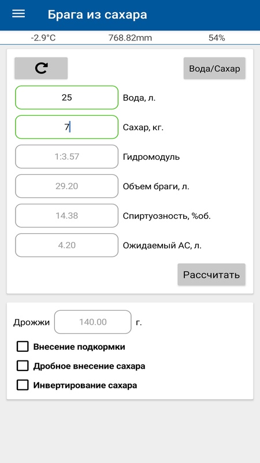Screen dimensions: 260x463
Task: Tap the Брага из сахара title
Action: (97, 14)
